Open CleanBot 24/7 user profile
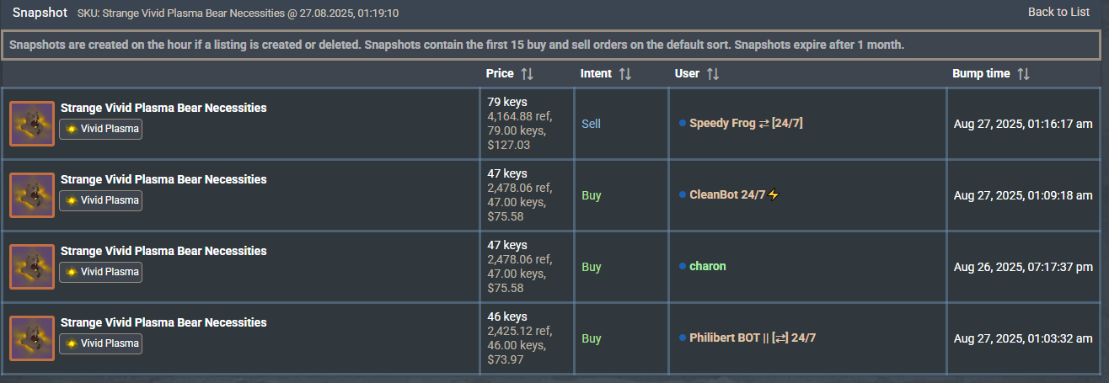1109x383 pixels. 727,195
